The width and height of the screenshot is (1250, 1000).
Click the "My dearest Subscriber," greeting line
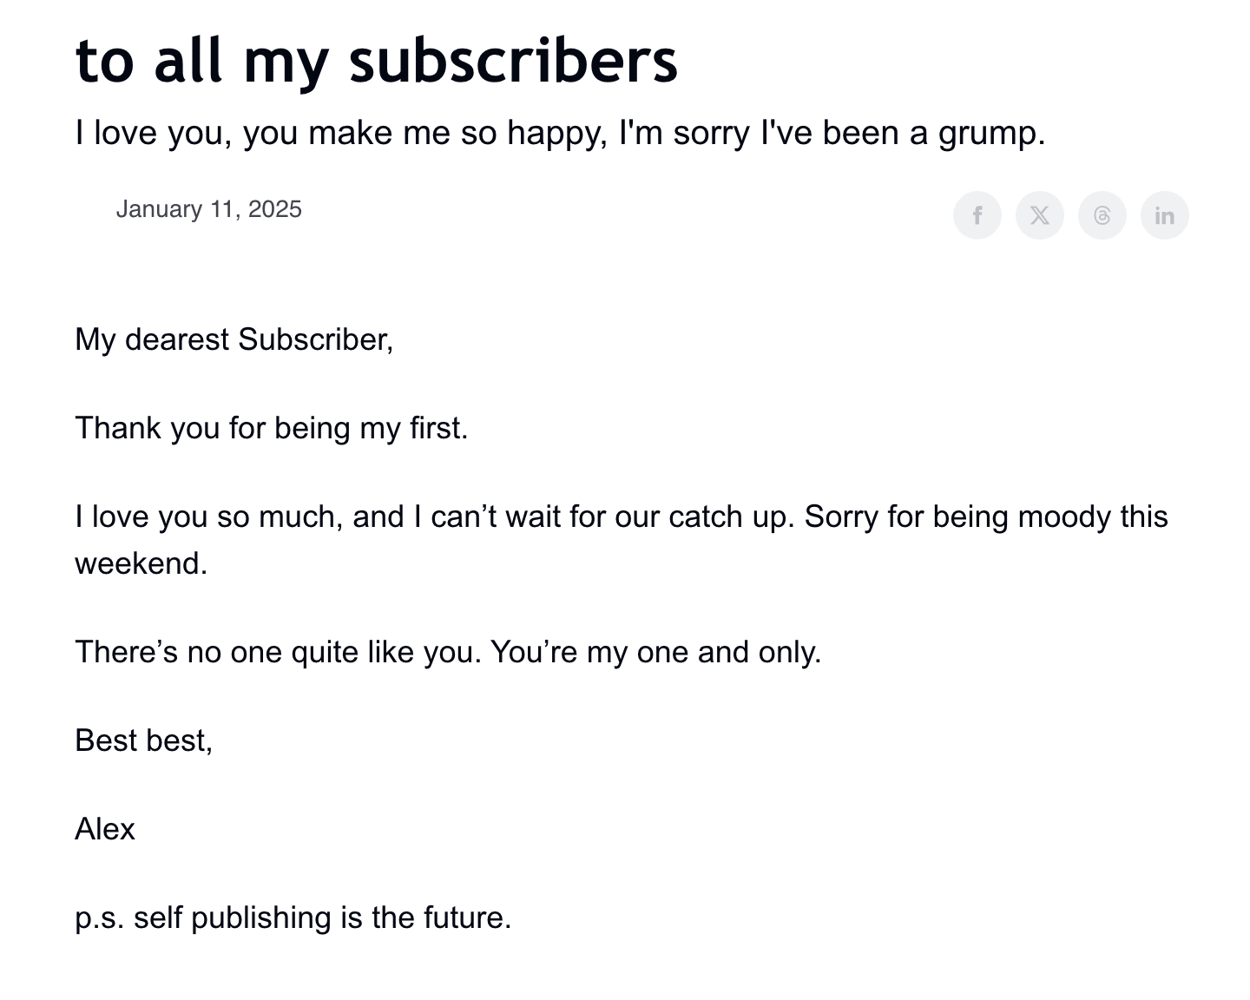[234, 339]
